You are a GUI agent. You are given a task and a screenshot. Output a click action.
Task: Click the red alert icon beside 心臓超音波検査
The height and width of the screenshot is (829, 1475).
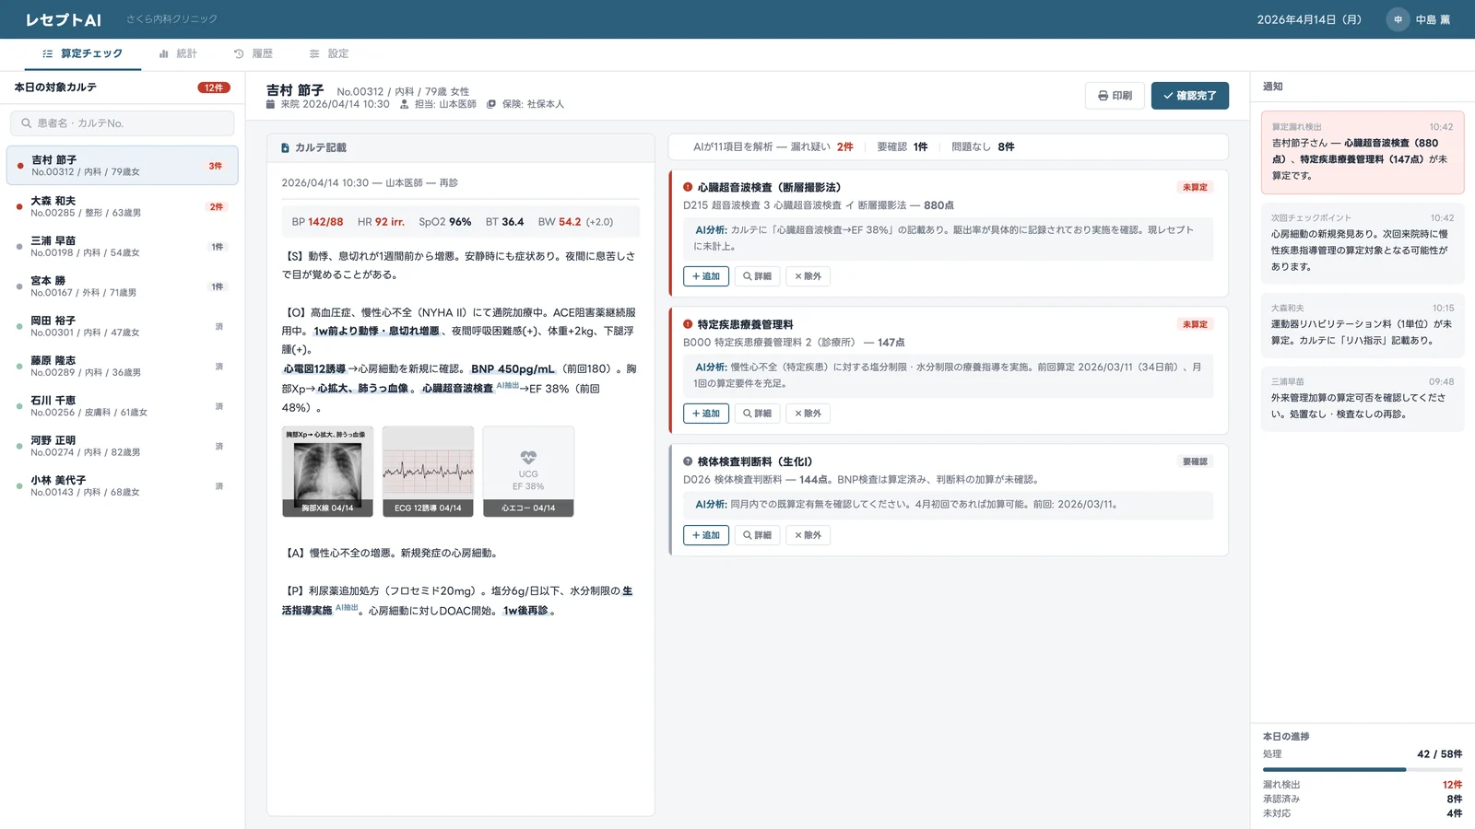(x=688, y=187)
